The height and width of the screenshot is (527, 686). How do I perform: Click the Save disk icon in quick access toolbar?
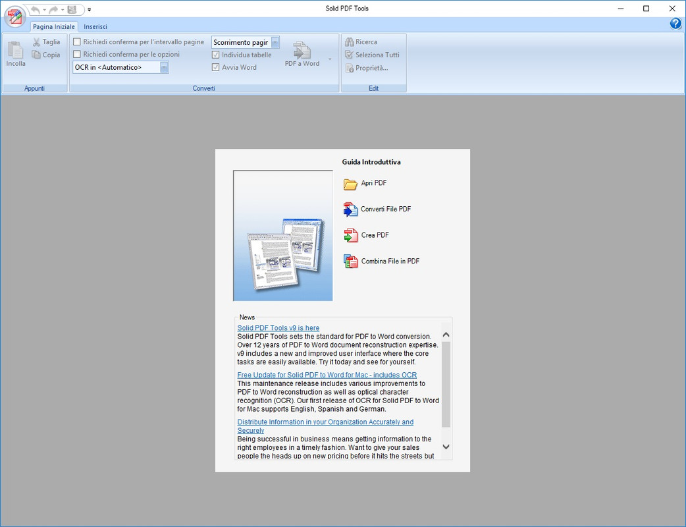[72, 10]
